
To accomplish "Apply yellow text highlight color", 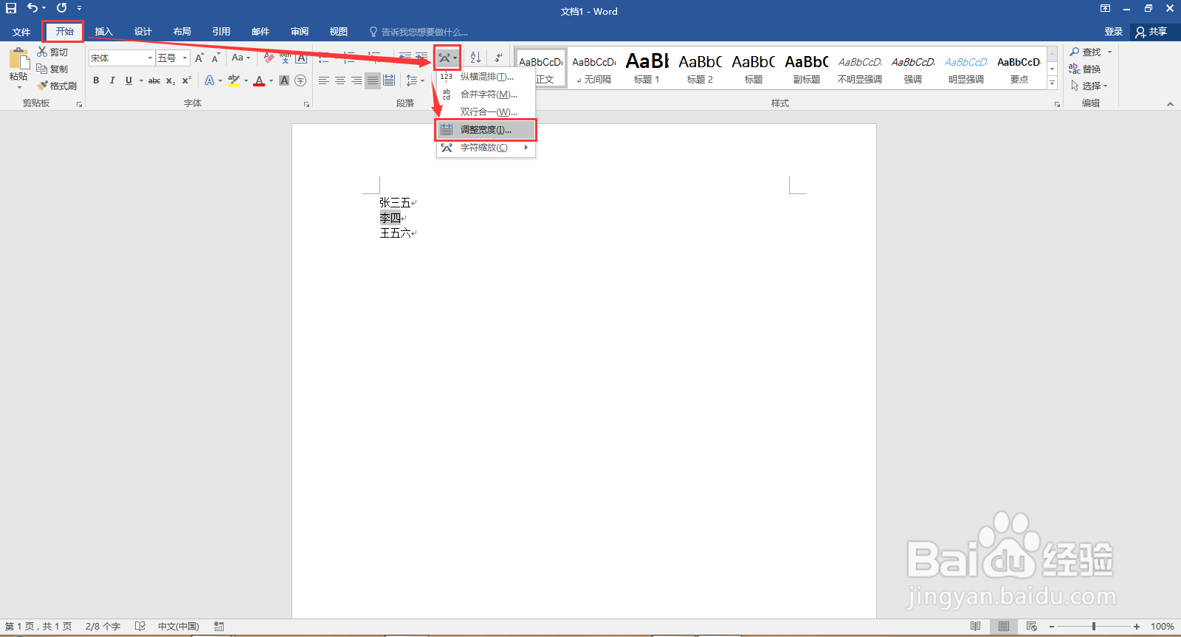I will [x=234, y=80].
